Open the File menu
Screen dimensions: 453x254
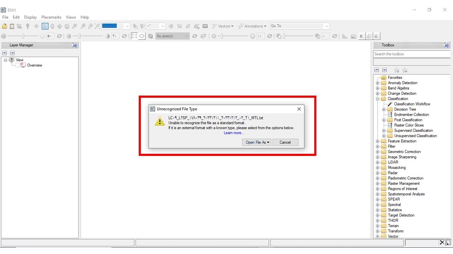tap(5, 17)
